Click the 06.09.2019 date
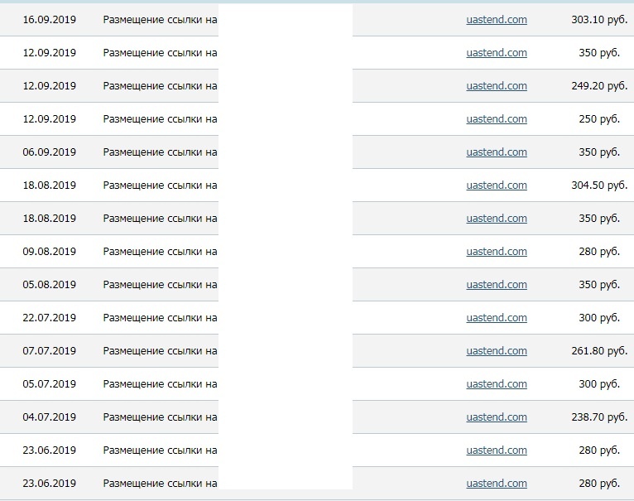The height and width of the screenshot is (501, 634). [x=49, y=152]
